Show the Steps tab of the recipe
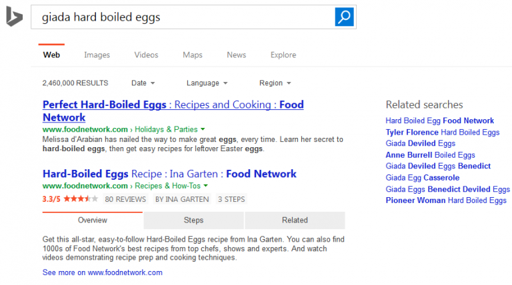 click(193, 220)
